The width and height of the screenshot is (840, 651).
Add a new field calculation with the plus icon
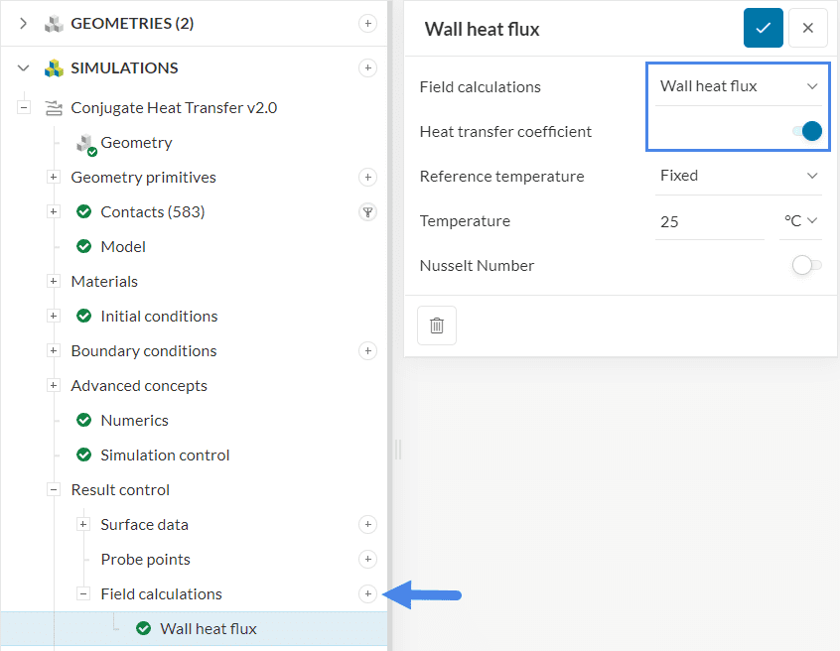pyautogui.click(x=367, y=593)
